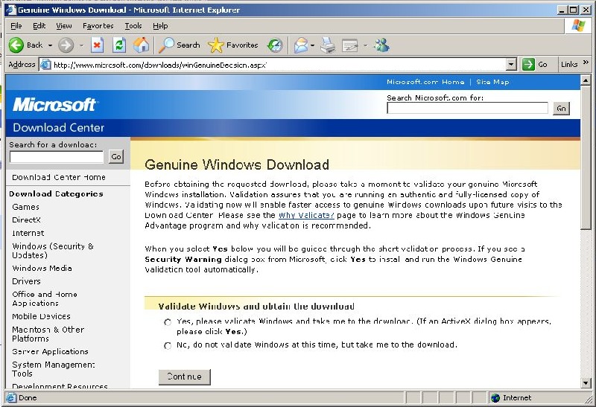
Task: Open the Back button history dropdown
Action: point(50,45)
